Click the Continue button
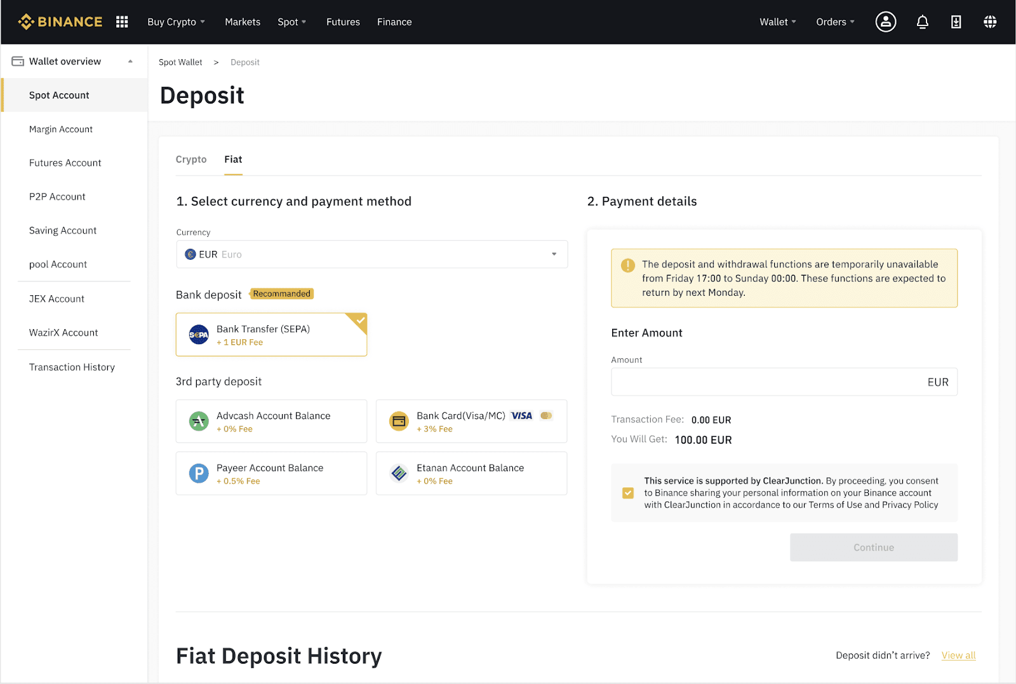Screen dimensions: 1016x684 (x=874, y=547)
